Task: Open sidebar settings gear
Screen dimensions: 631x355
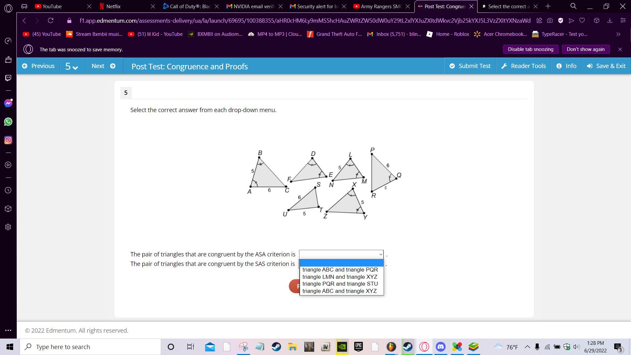Action: (8, 227)
